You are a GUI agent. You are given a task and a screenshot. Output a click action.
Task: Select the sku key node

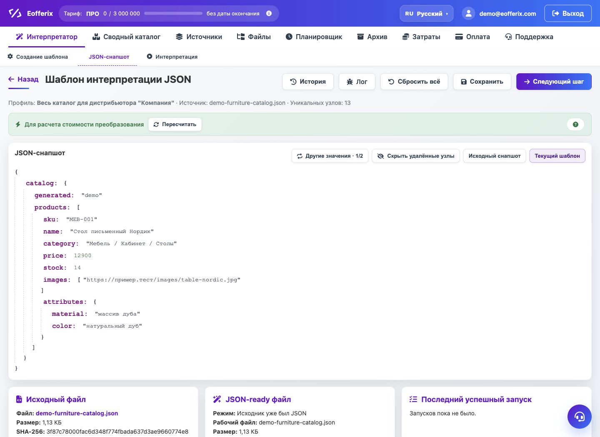[51, 219]
